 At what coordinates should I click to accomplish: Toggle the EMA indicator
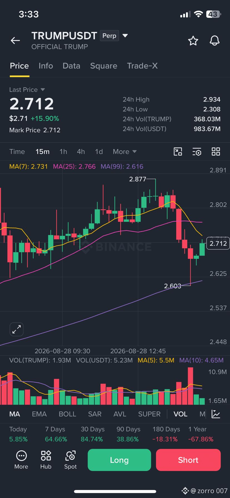[x=39, y=414]
